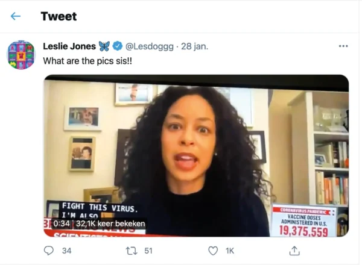This screenshot has width=362, height=265.
Task: Open the @Lesdoggg handle link
Action: 150,46
